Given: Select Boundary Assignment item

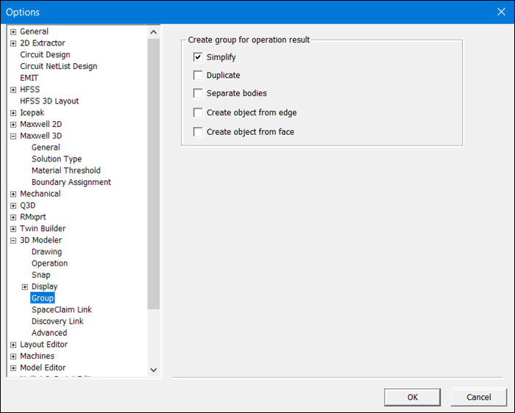Looking at the screenshot, I should pyautogui.click(x=71, y=182).
